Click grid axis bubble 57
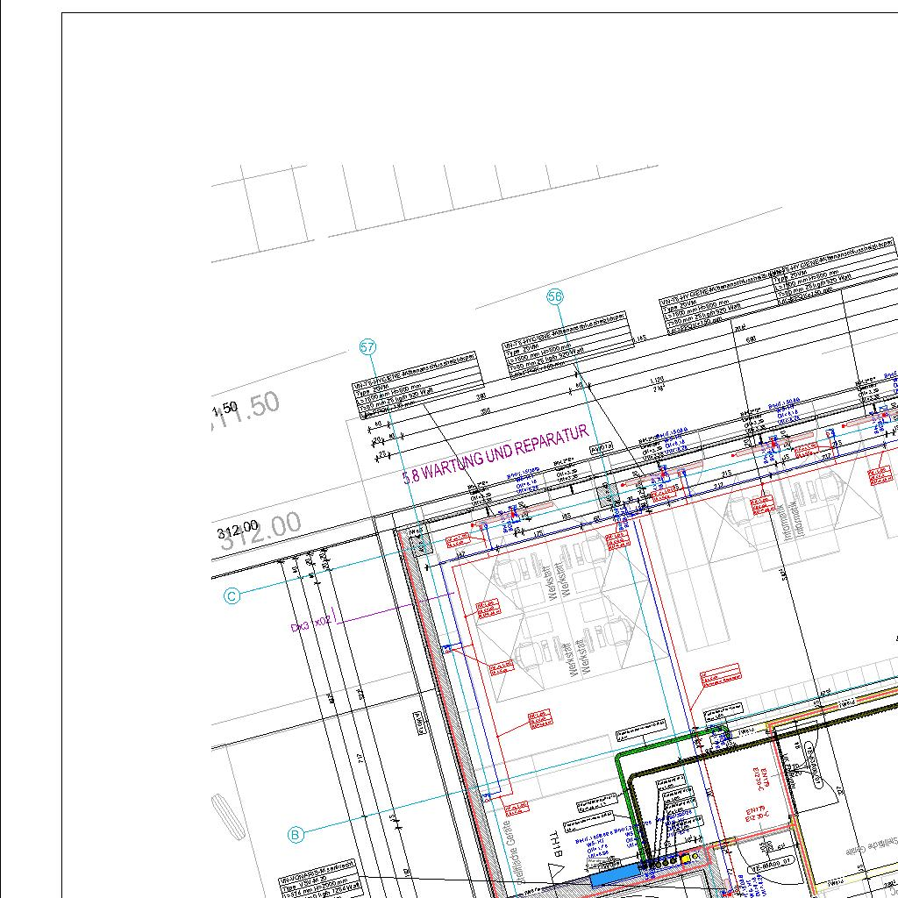898x898 pixels. point(368,348)
